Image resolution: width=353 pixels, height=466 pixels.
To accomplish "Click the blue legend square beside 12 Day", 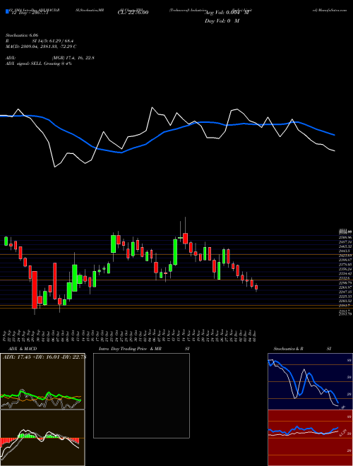I will pos(7,12).
